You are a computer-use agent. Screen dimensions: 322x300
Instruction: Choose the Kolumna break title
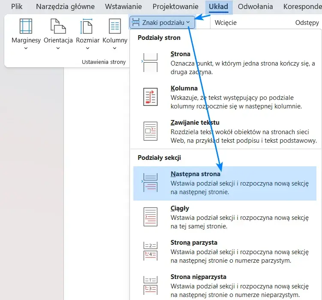184,88
